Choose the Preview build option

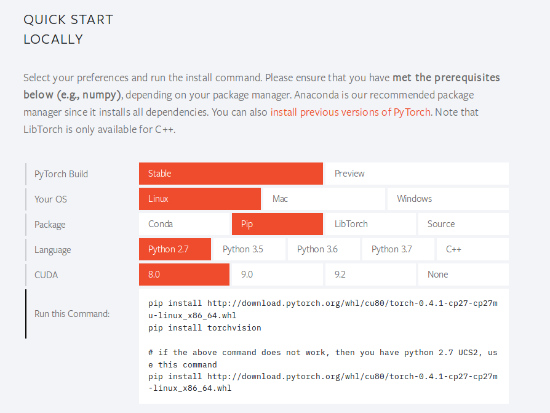[x=416, y=174]
